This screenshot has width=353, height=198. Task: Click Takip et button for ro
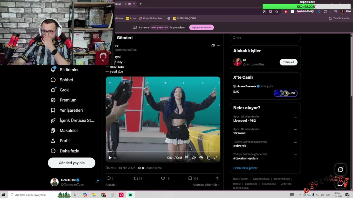pyautogui.click(x=288, y=62)
